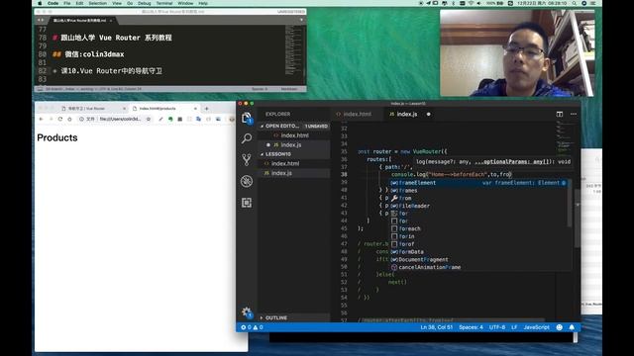This screenshot has width=634, height=356.
Task: Open index.js under OPEN EDITORS
Action: pos(291,145)
